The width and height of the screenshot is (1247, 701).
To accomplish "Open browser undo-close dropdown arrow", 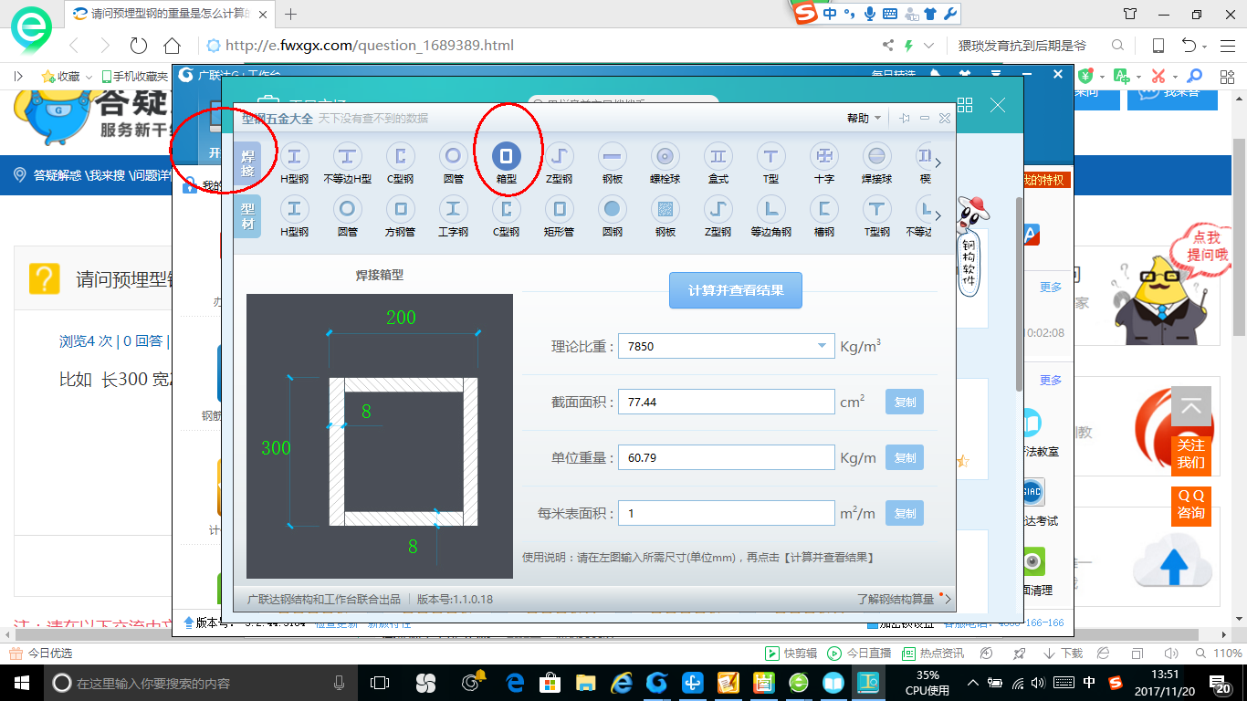I will pos(1205,47).
